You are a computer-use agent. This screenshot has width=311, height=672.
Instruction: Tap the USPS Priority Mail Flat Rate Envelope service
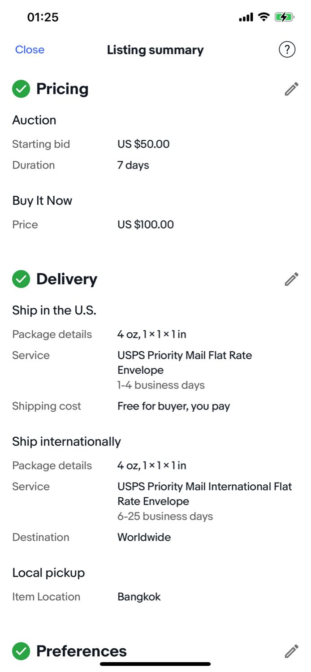point(185,362)
